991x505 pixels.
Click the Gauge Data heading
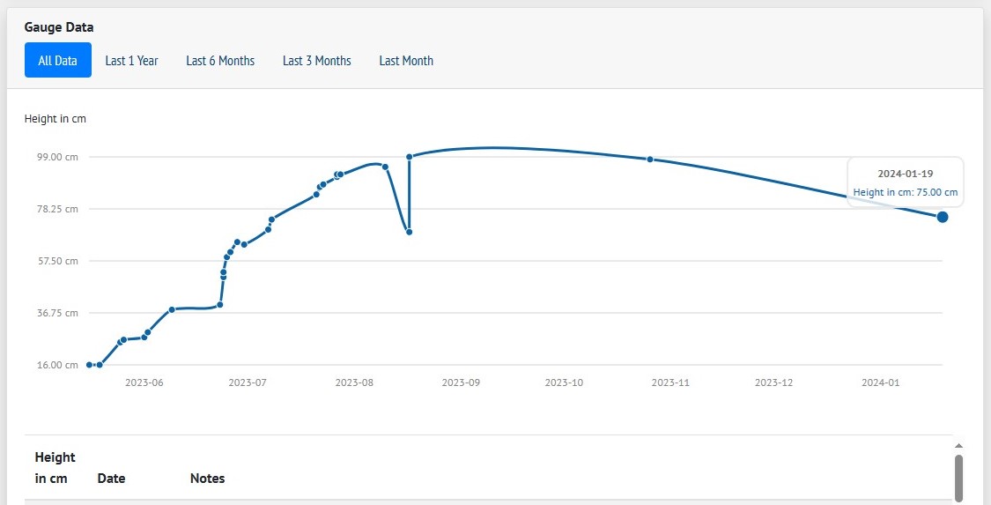point(59,27)
